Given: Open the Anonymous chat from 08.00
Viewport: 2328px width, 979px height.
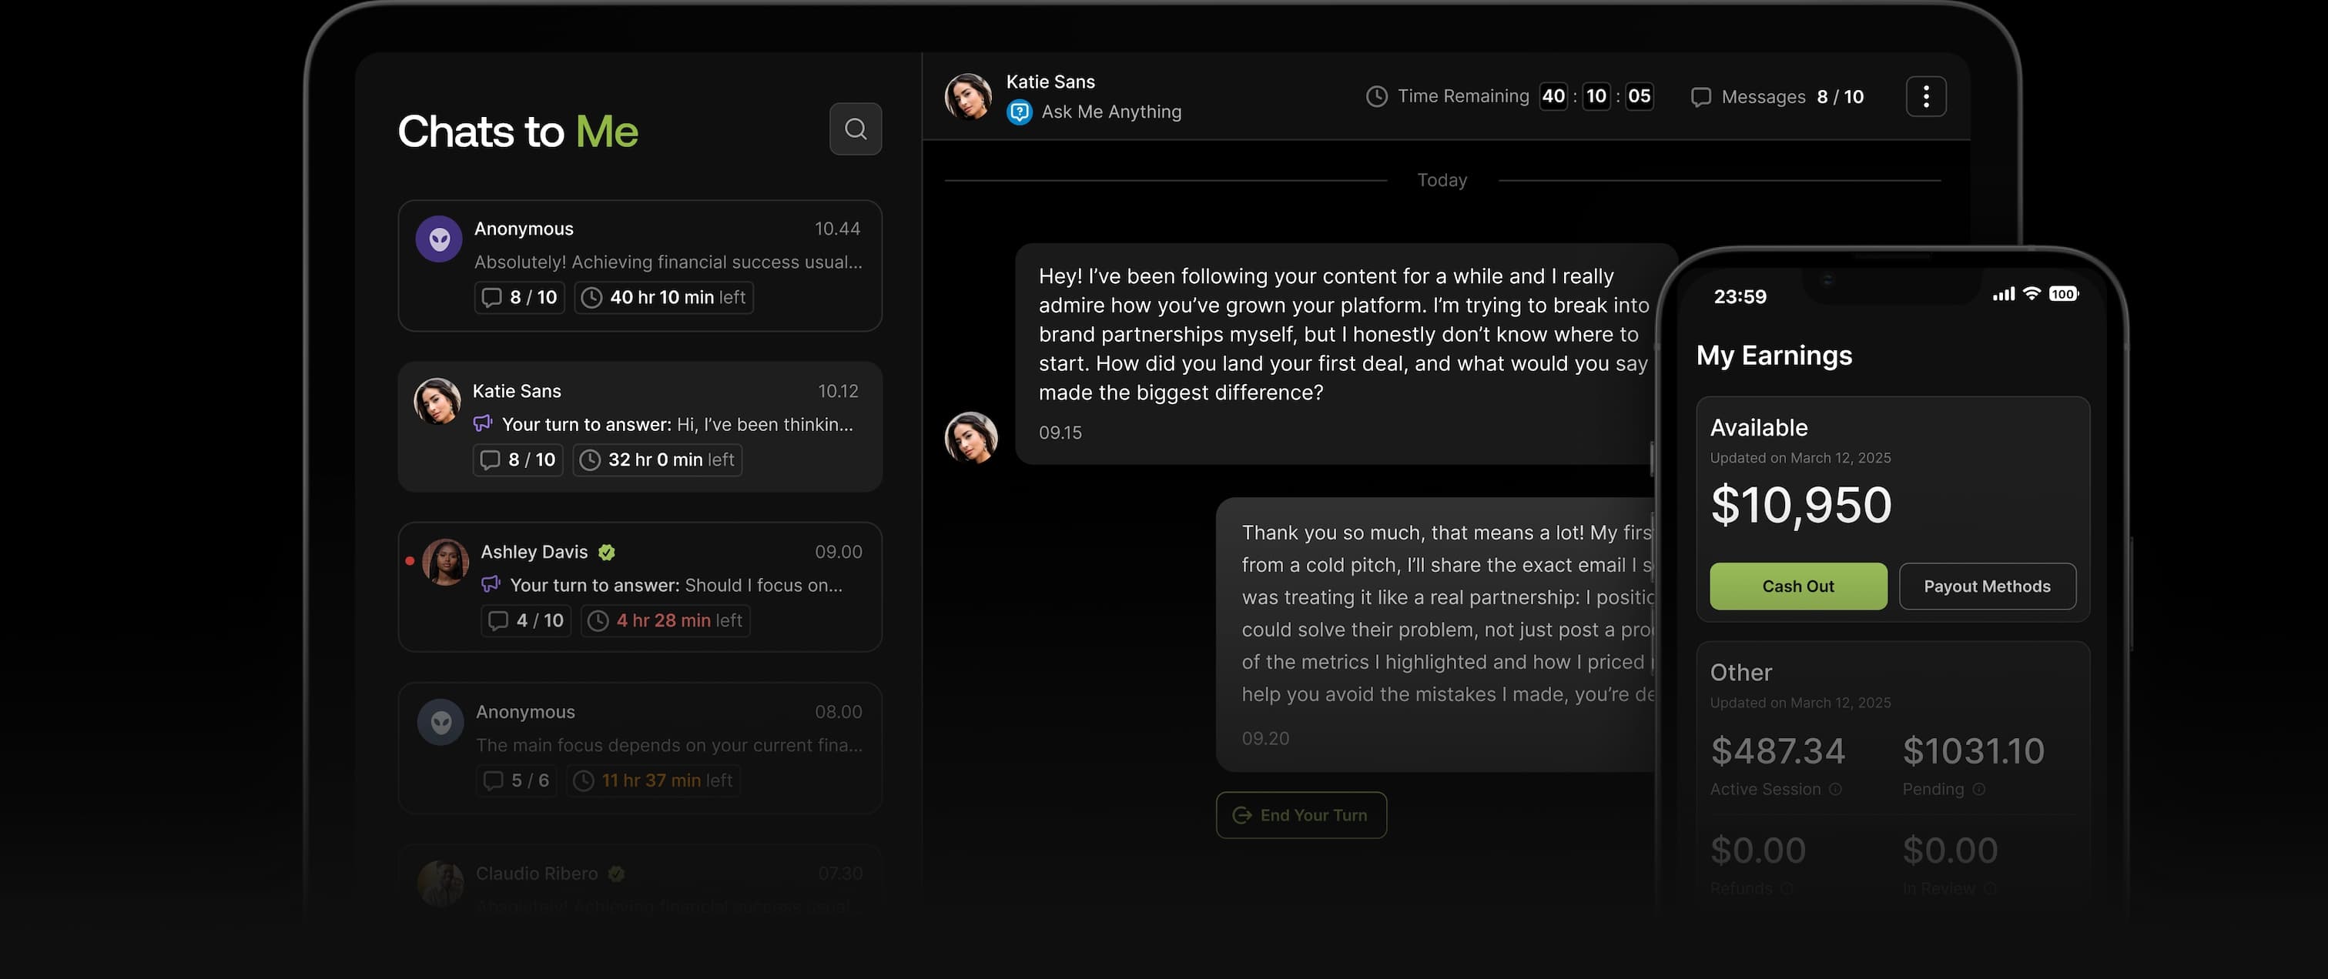Looking at the screenshot, I should (x=640, y=748).
